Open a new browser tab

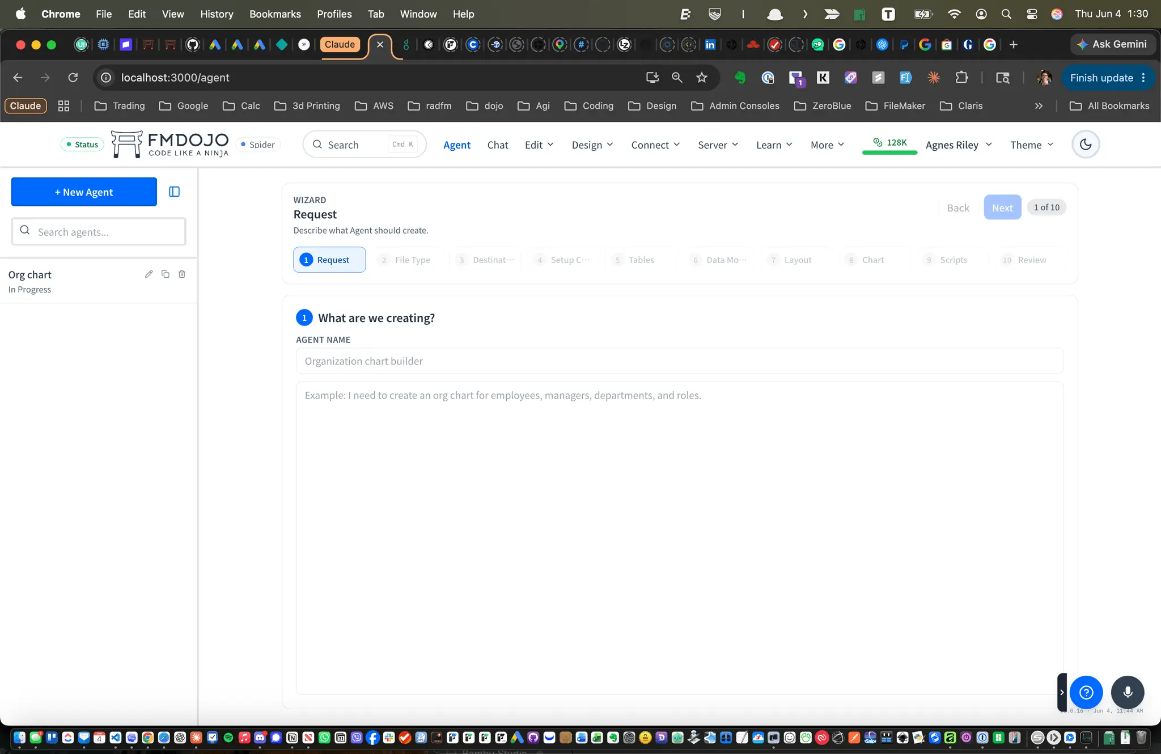click(x=1014, y=44)
